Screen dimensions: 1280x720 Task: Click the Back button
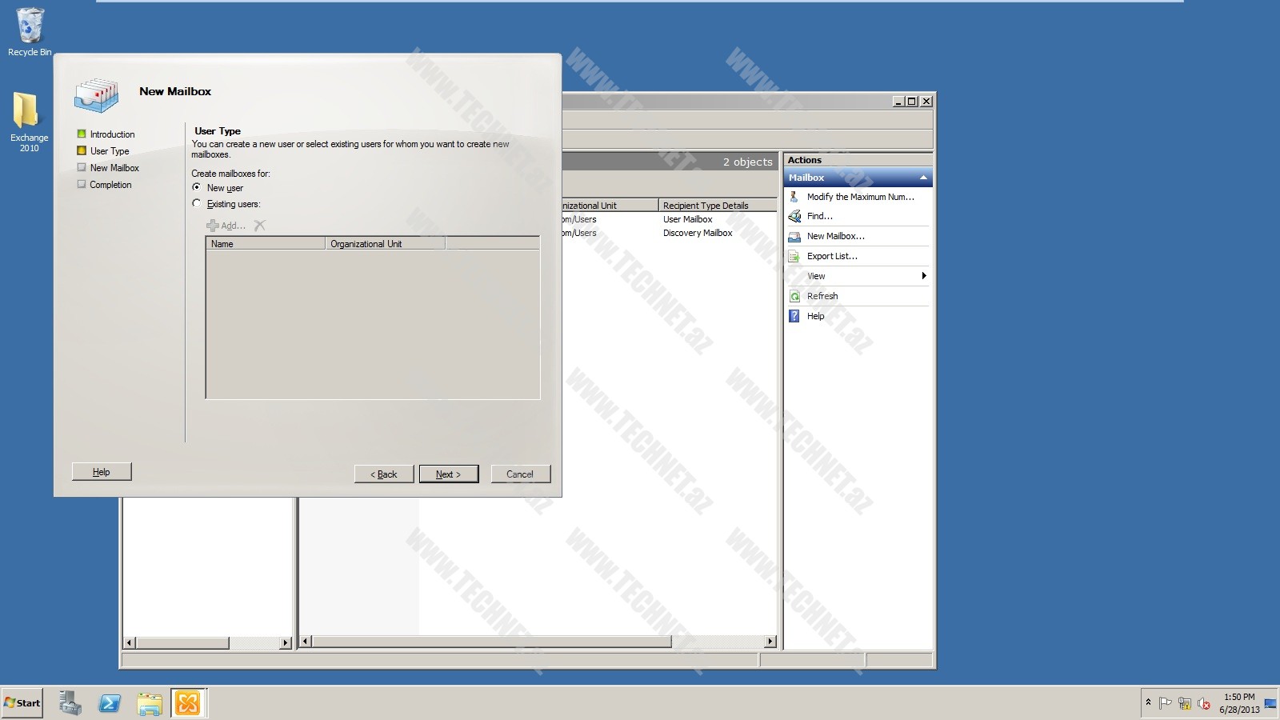point(384,474)
